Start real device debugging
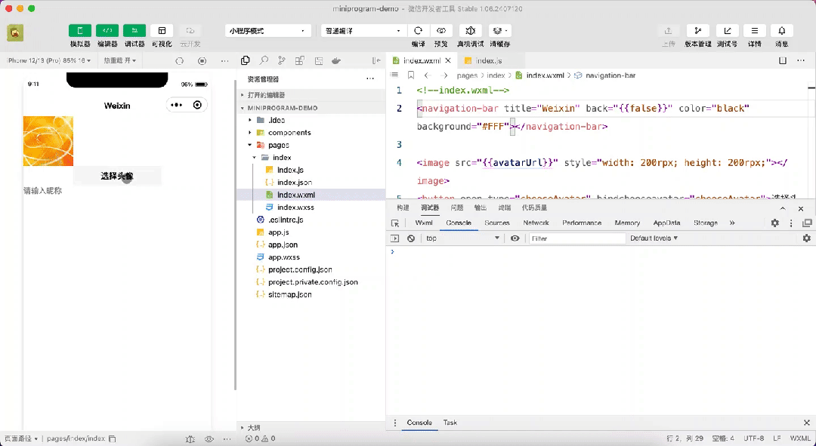Image resolution: width=816 pixels, height=446 pixels. coord(471,31)
